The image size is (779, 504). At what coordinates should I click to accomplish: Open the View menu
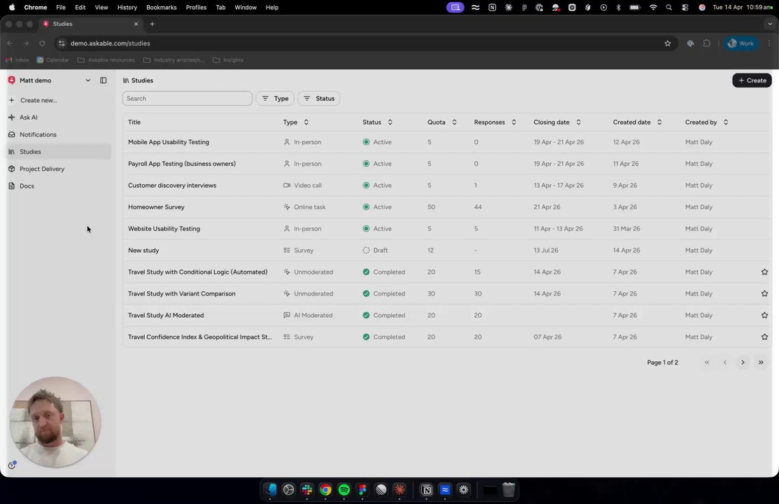(101, 8)
